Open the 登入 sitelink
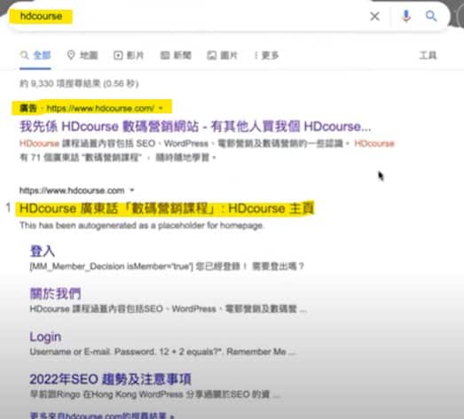This screenshot has width=464, height=419. click(43, 252)
